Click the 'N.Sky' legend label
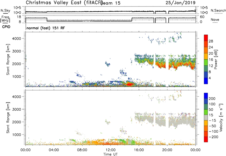Screen dimensions: 226x156 pyautogui.click(x=5, y=10)
